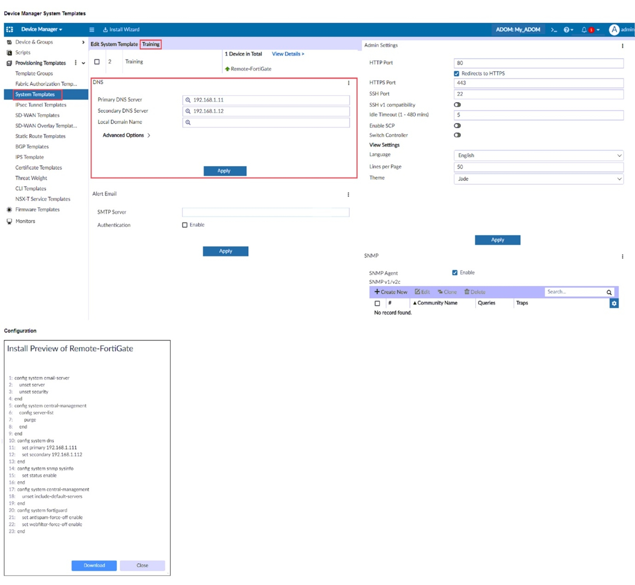Toggle Redirects to HTTPS checkbox
The width and height of the screenshot is (635, 585).
[457, 73]
